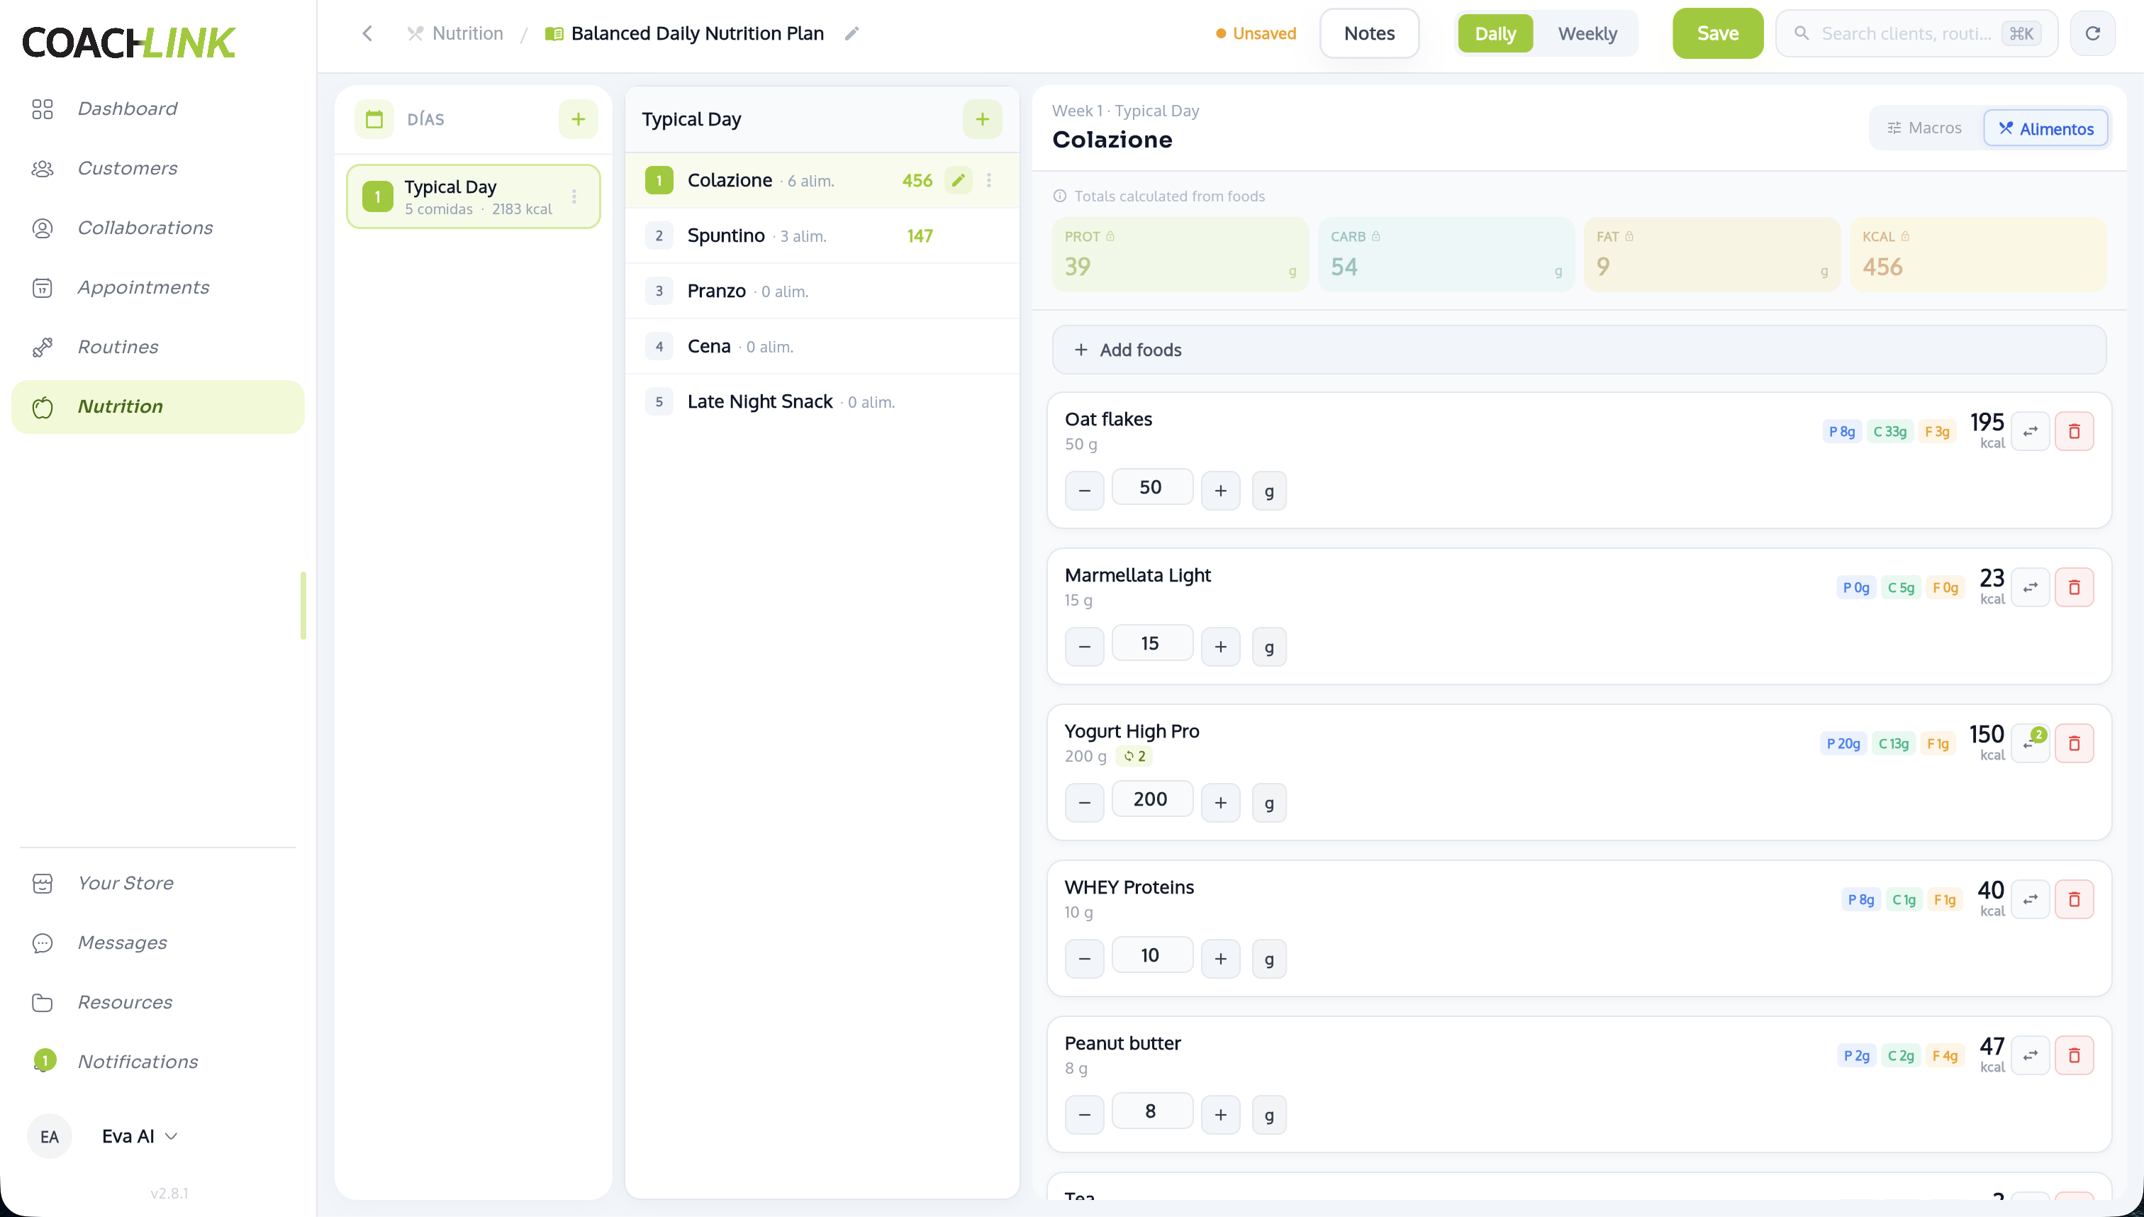Open Colazione meal options menu
The width and height of the screenshot is (2144, 1217).
point(988,179)
